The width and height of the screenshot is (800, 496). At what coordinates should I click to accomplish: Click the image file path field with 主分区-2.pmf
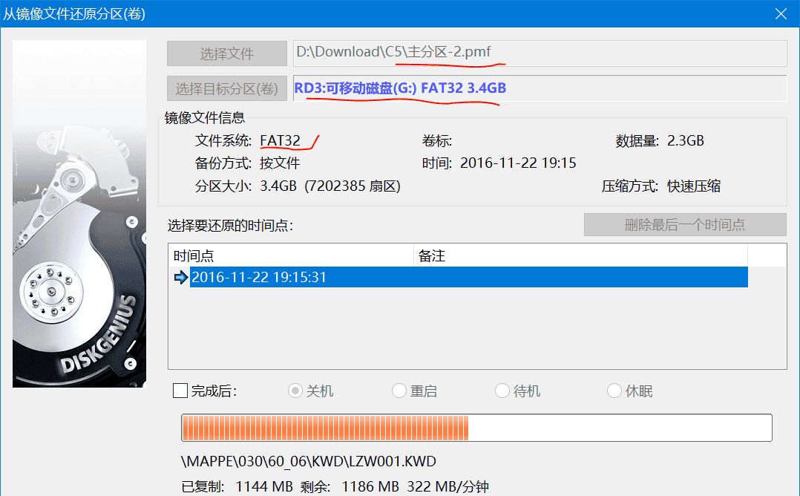(540, 53)
